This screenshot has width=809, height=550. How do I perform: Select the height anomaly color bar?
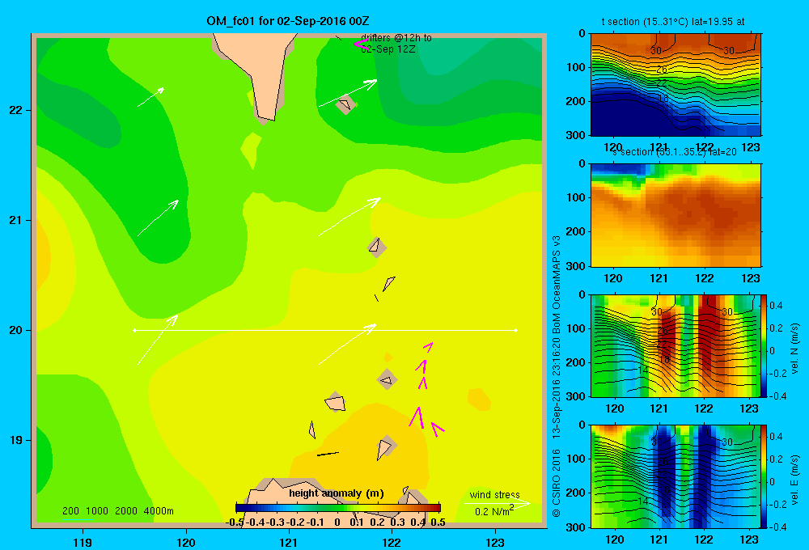[338, 508]
